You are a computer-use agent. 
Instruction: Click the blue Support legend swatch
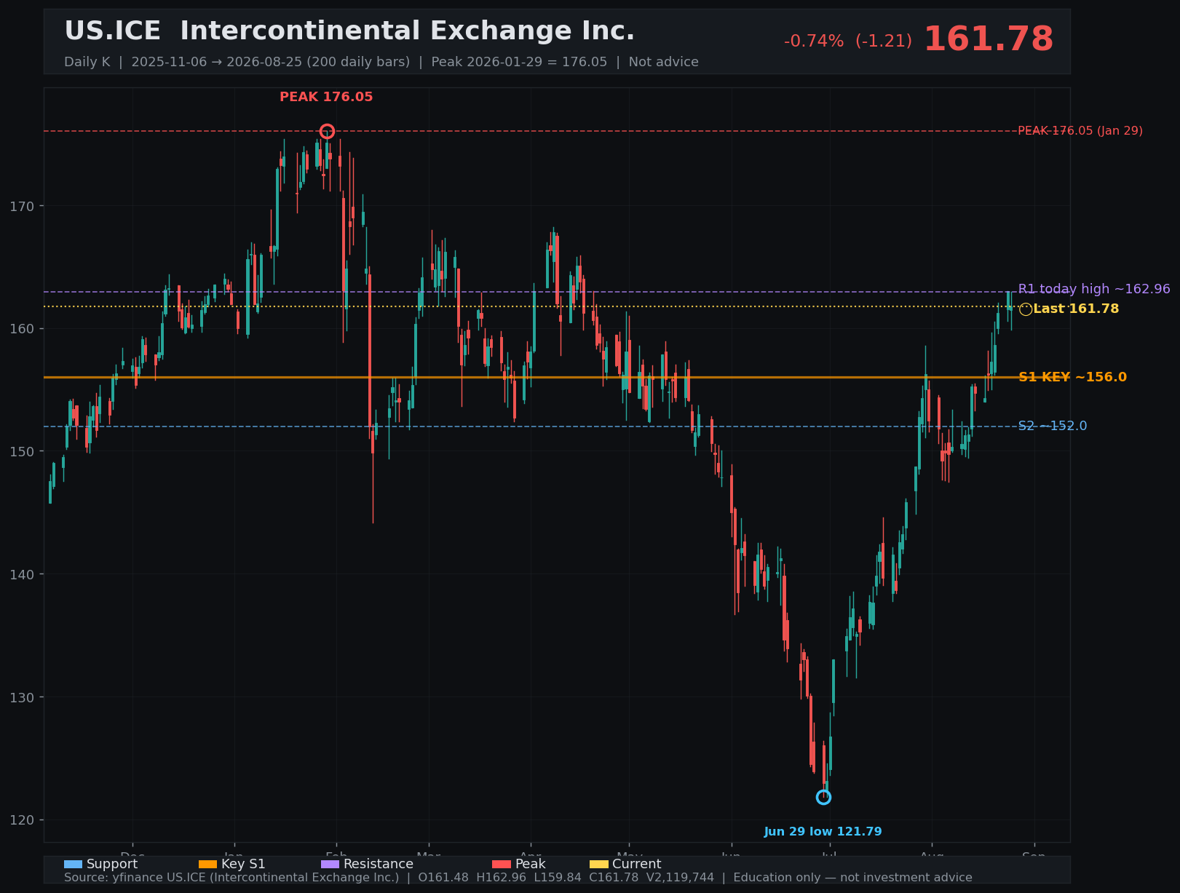tap(74, 865)
